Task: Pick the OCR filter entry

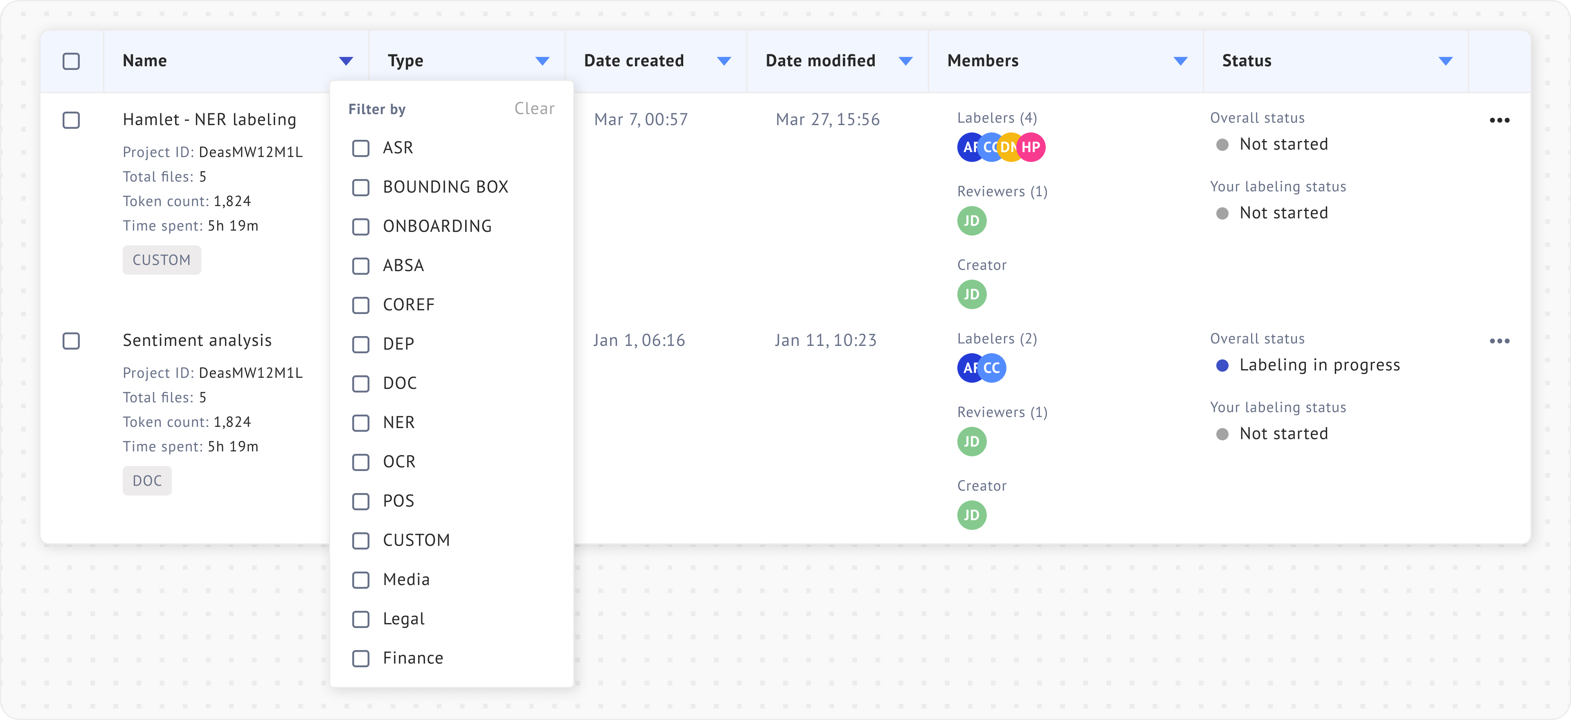Action: tap(361, 462)
